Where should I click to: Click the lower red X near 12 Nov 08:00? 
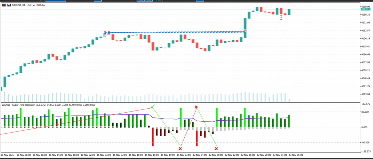click(216, 148)
